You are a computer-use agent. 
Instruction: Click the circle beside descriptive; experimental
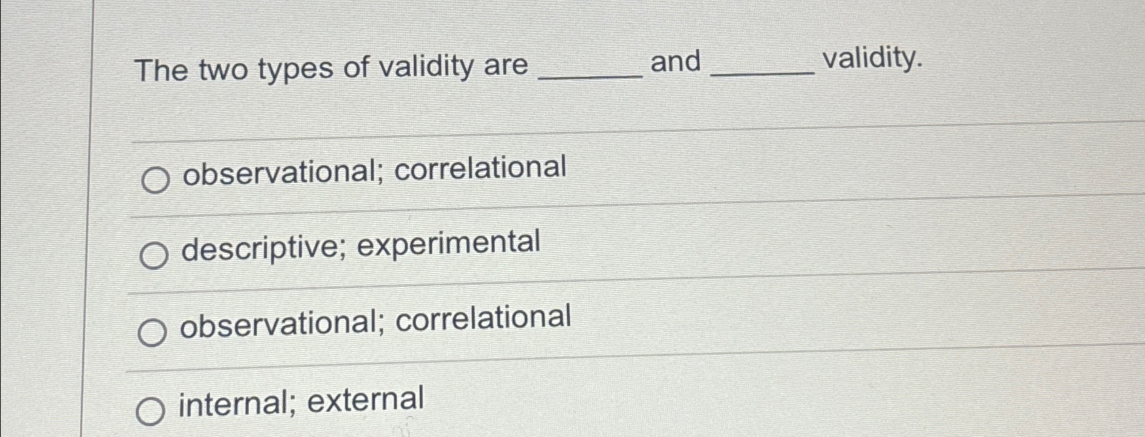point(155,254)
